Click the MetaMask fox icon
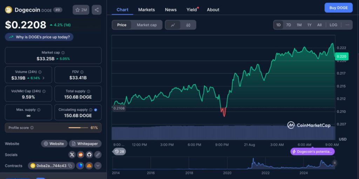Viewport: 359px width, 179px height. coord(89,166)
